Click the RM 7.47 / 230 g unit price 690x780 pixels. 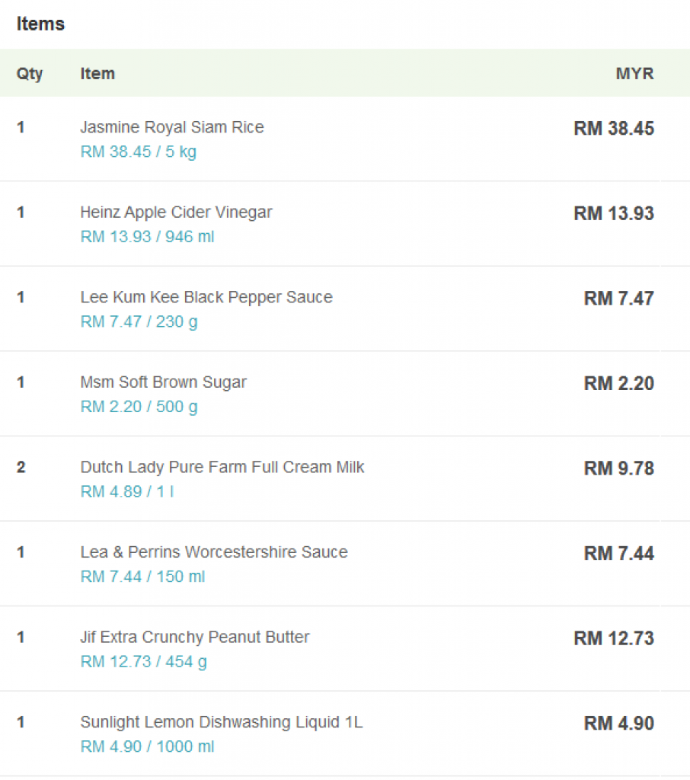pyautogui.click(x=139, y=322)
